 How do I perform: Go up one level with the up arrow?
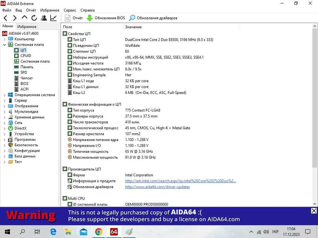(x=24, y=18)
